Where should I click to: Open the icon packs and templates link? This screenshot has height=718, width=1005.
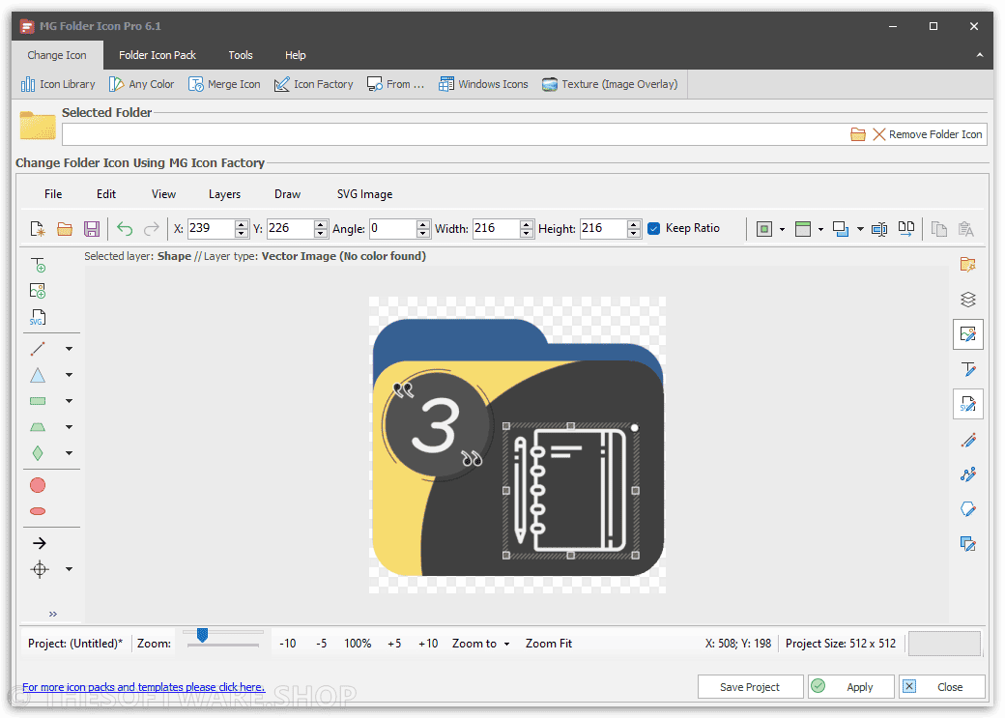pos(143,687)
